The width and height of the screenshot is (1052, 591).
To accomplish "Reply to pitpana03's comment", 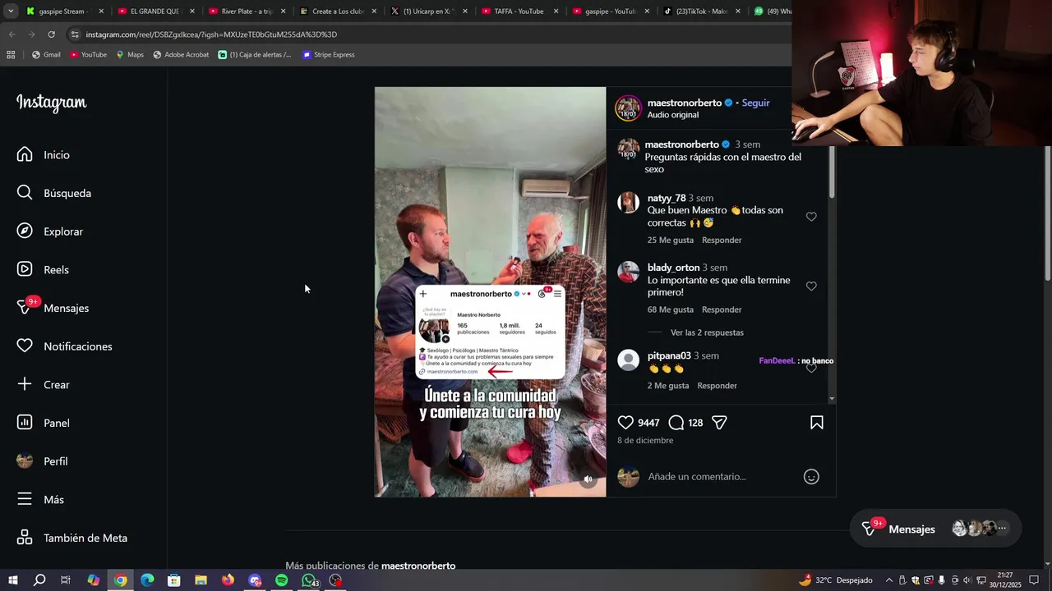I will coord(717,386).
